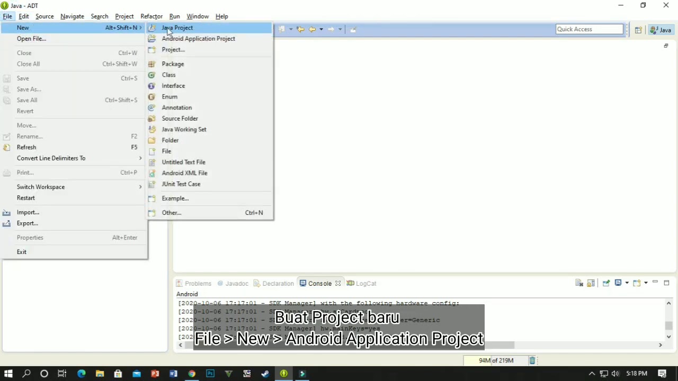This screenshot has width=678, height=381.
Task: Click Restart in the File menu
Action: pyautogui.click(x=74, y=198)
